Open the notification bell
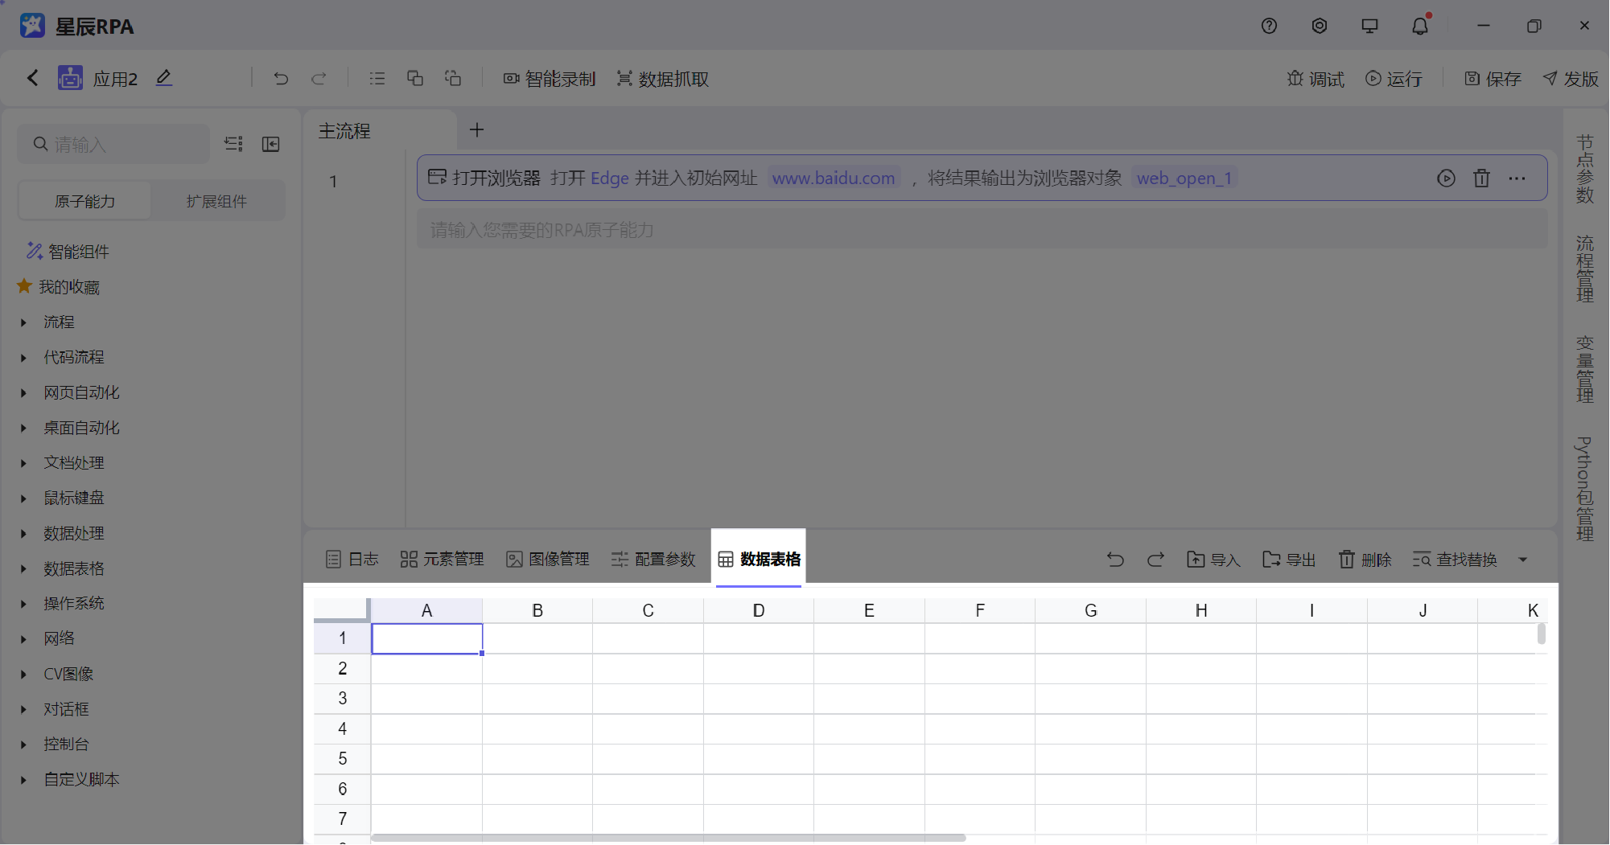This screenshot has height=845, width=1610. [x=1420, y=27]
